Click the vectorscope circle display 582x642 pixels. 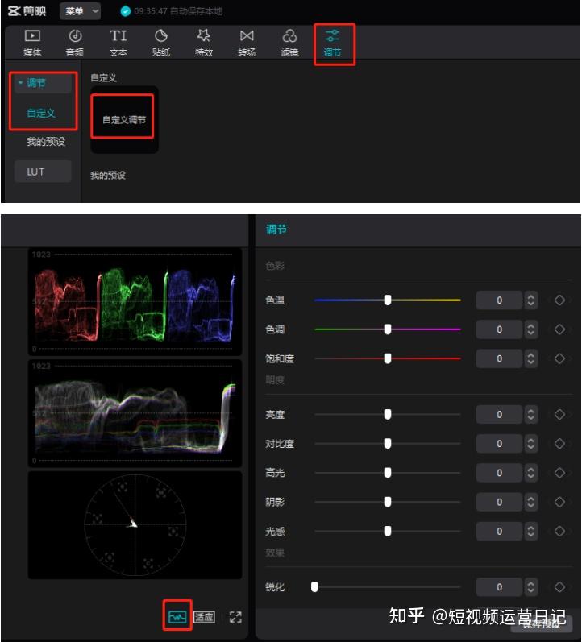point(135,525)
